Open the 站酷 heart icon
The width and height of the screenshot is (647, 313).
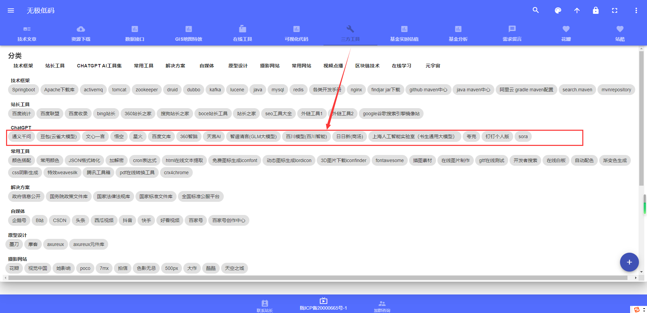tap(620, 29)
